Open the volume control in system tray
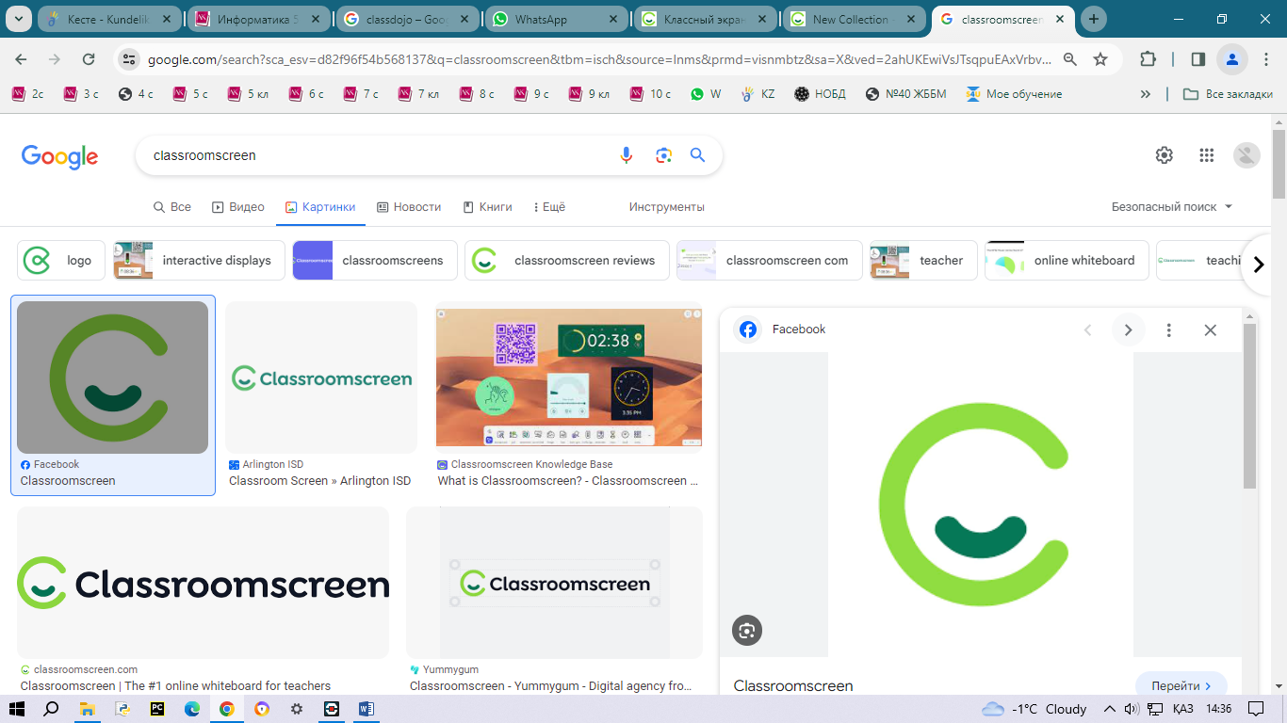 (x=1132, y=709)
